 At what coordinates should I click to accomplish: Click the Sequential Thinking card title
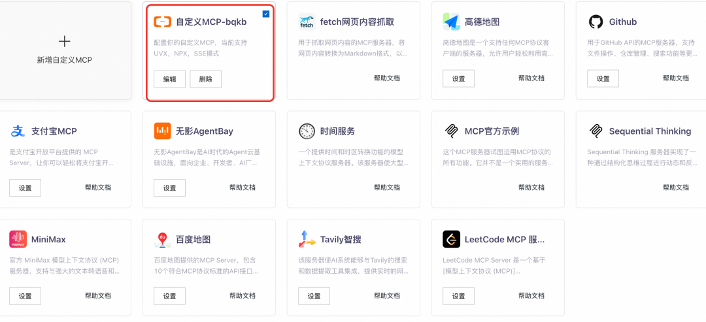650,131
